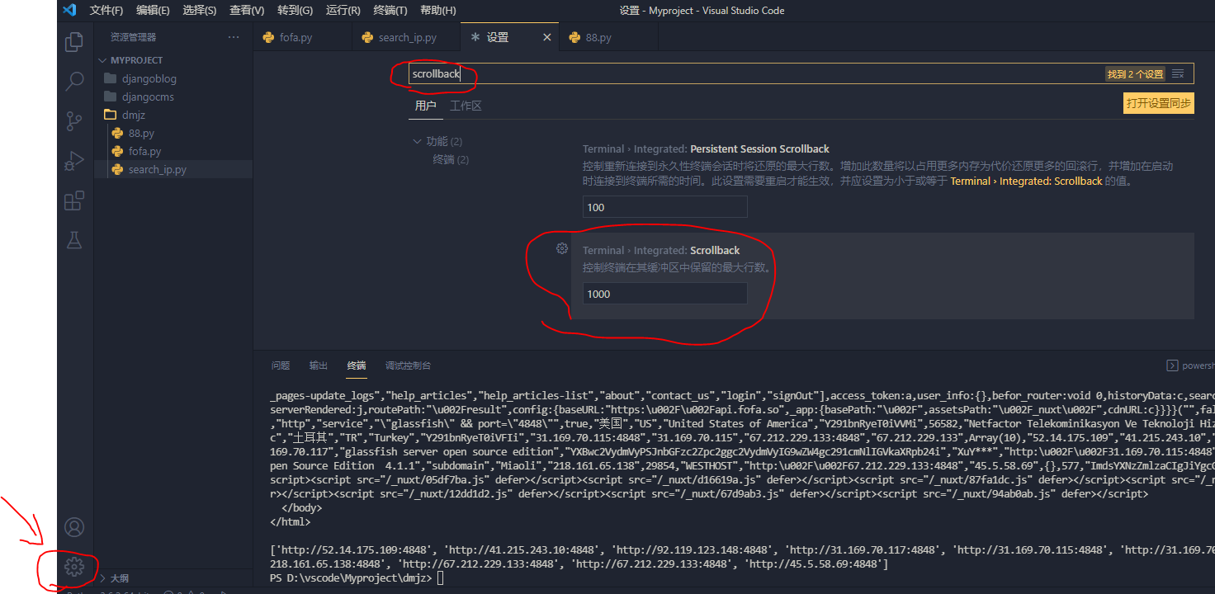This screenshot has width=1215, height=594.
Task: Close the 设置 editor tab
Action: click(547, 37)
